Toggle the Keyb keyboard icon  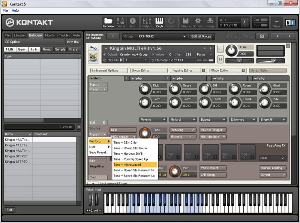click(x=159, y=22)
